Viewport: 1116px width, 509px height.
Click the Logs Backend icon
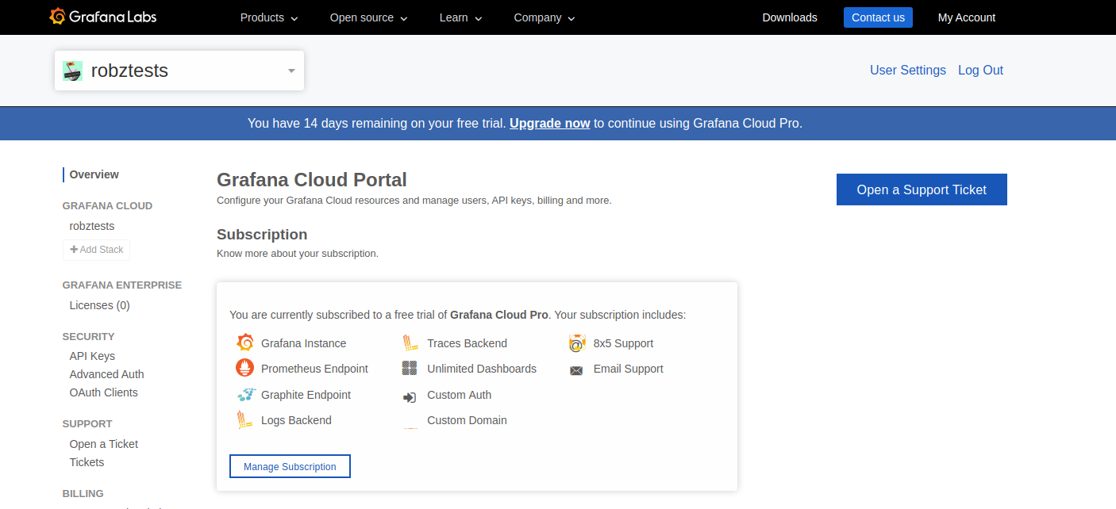pyautogui.click(x=244, y=420)
